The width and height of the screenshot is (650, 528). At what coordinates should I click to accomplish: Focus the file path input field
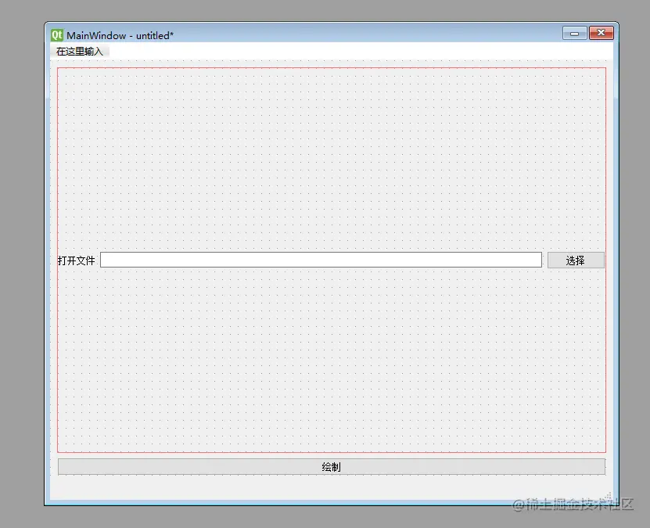click(321, 260)
